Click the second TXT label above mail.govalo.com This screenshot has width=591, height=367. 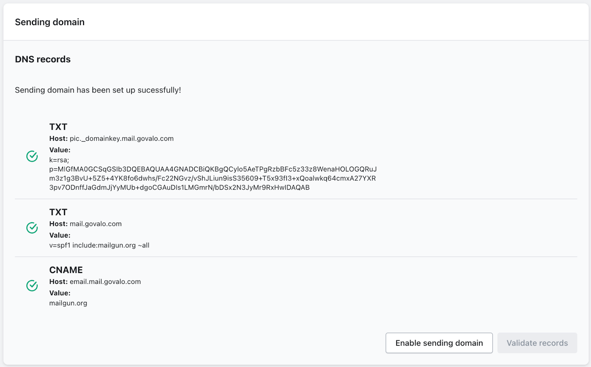[58, 212]
